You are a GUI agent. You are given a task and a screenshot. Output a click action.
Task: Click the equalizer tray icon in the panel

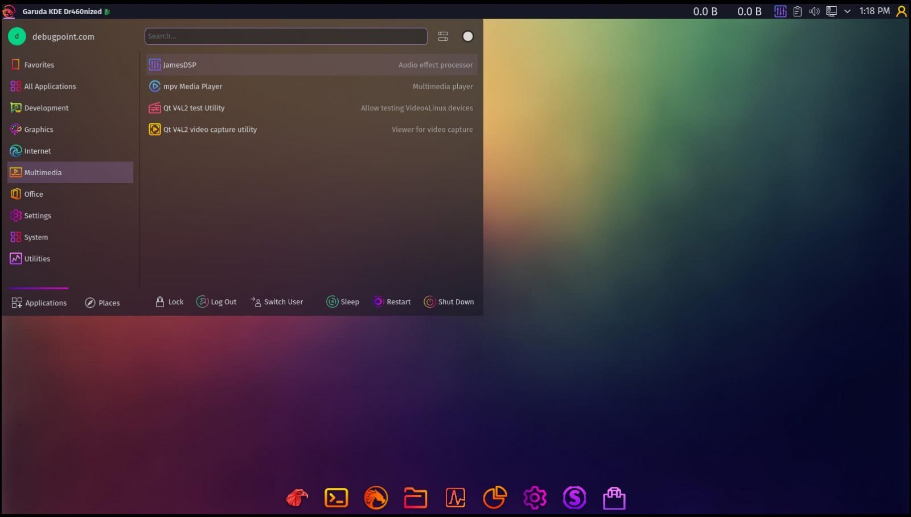coord(780,11)
